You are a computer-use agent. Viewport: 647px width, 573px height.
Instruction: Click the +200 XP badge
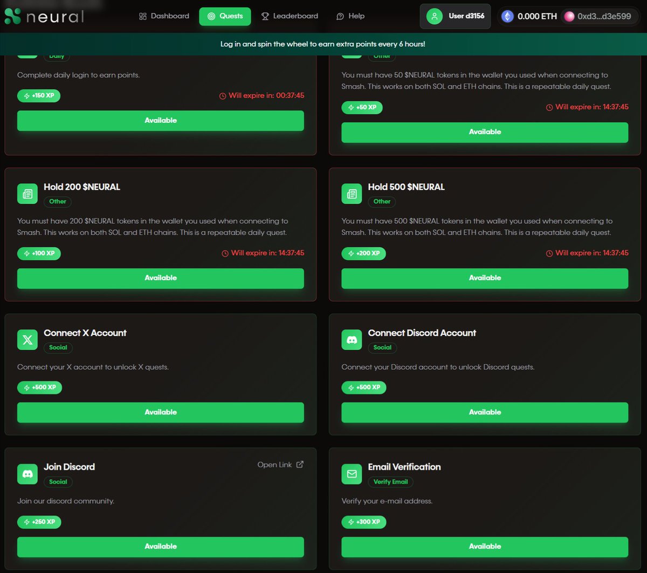click(x=364, y=253)
